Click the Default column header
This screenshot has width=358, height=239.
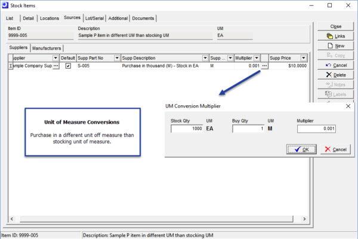coord(68,58)
